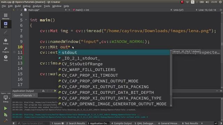Choose CV_CAP_PROP_XI_OUTPUT_DATA_BIT_DEPTH completion
The width and height of the screenshot is (223, 125).
(x=114, y=93)
